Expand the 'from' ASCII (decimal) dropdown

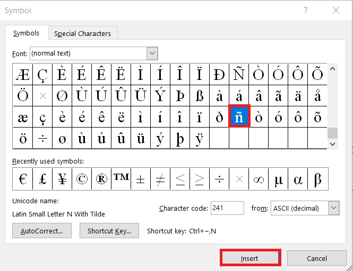[x=333, y=208]
